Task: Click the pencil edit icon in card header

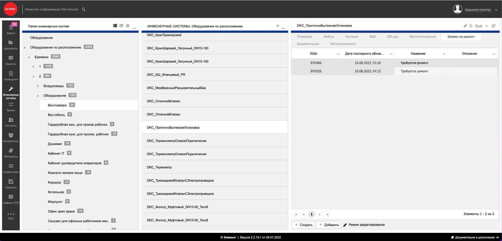Action: [465, 26]
